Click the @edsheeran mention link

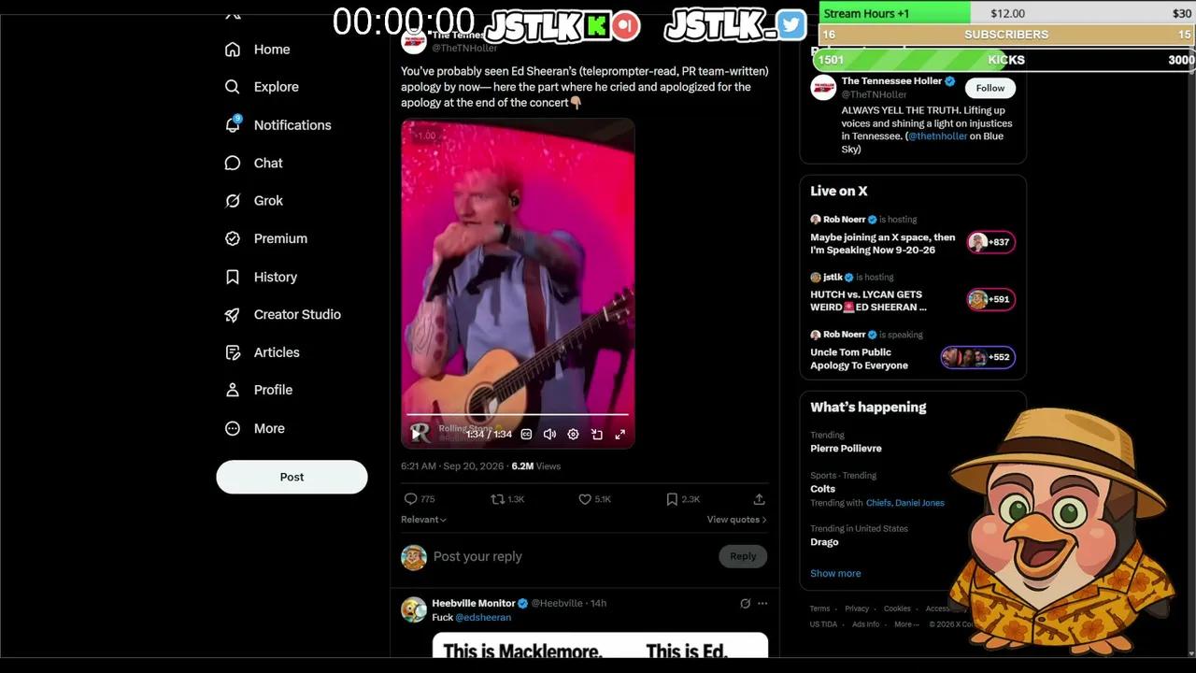(x=483, y=617)
